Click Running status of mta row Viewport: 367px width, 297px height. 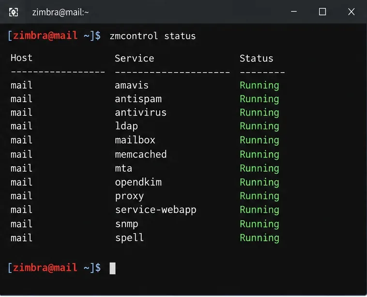(x=260, y=169)
